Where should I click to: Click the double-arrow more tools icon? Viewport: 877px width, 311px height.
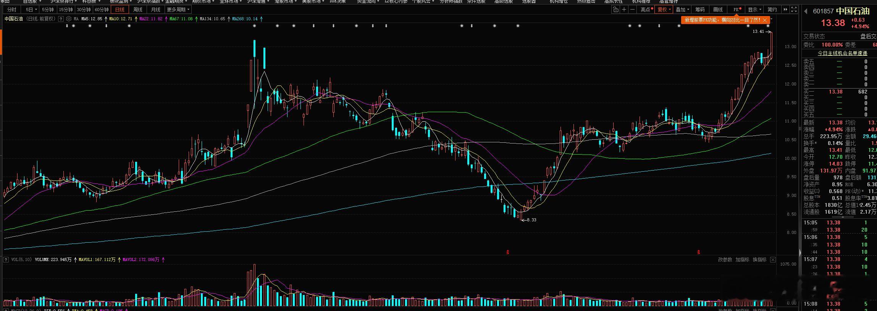[785, 10]
